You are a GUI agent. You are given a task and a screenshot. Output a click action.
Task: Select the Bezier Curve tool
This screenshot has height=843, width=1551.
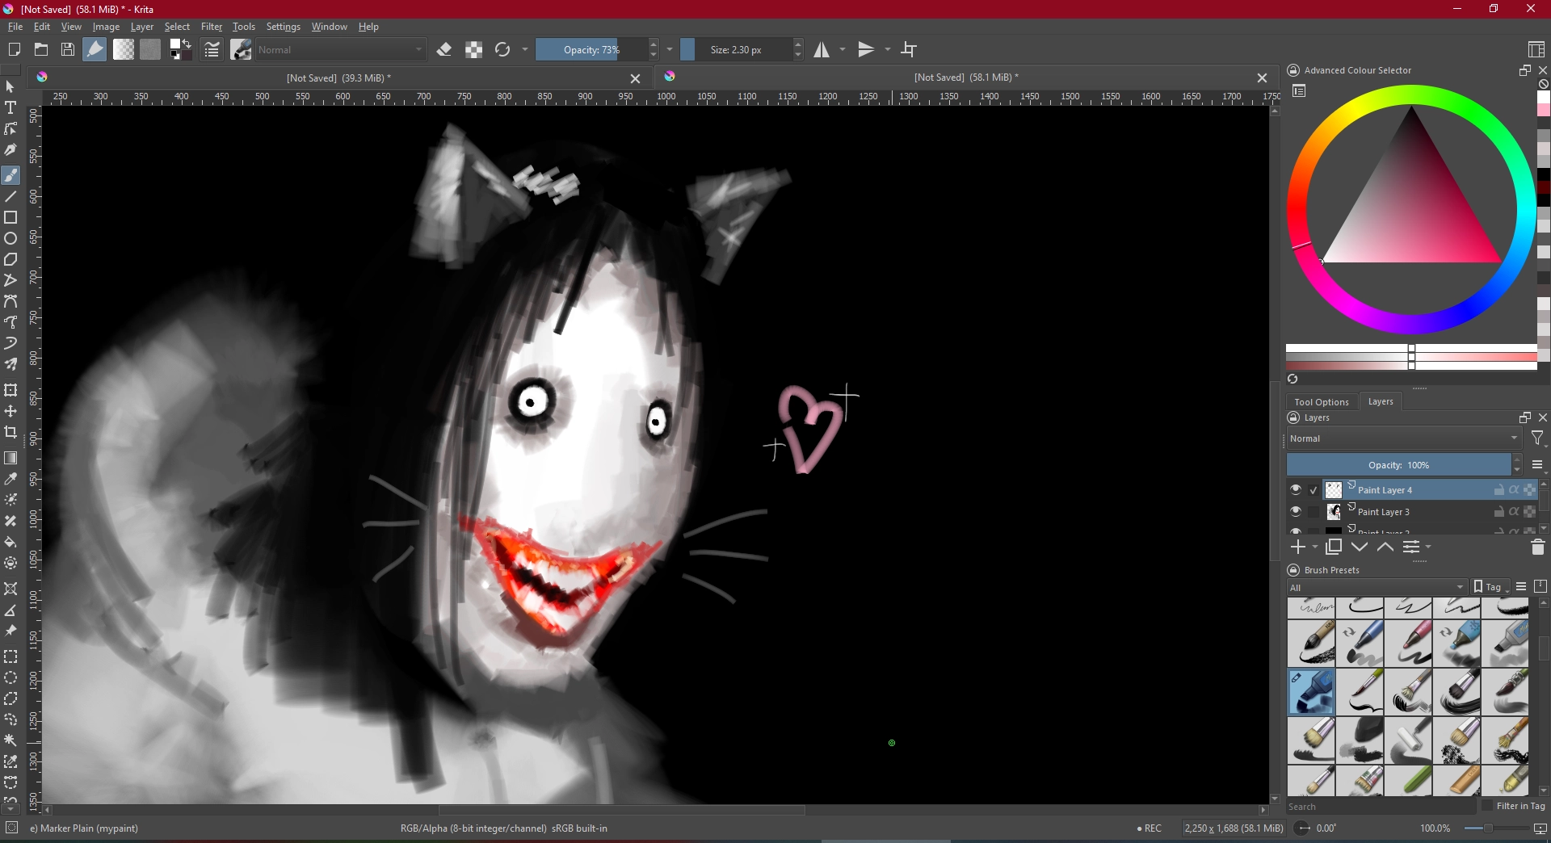click(11, 302)
